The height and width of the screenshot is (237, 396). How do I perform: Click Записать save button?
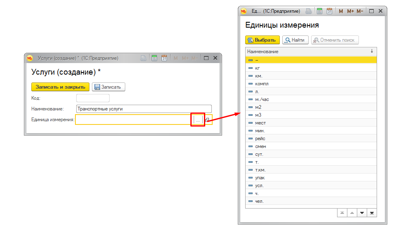point(108,87)
